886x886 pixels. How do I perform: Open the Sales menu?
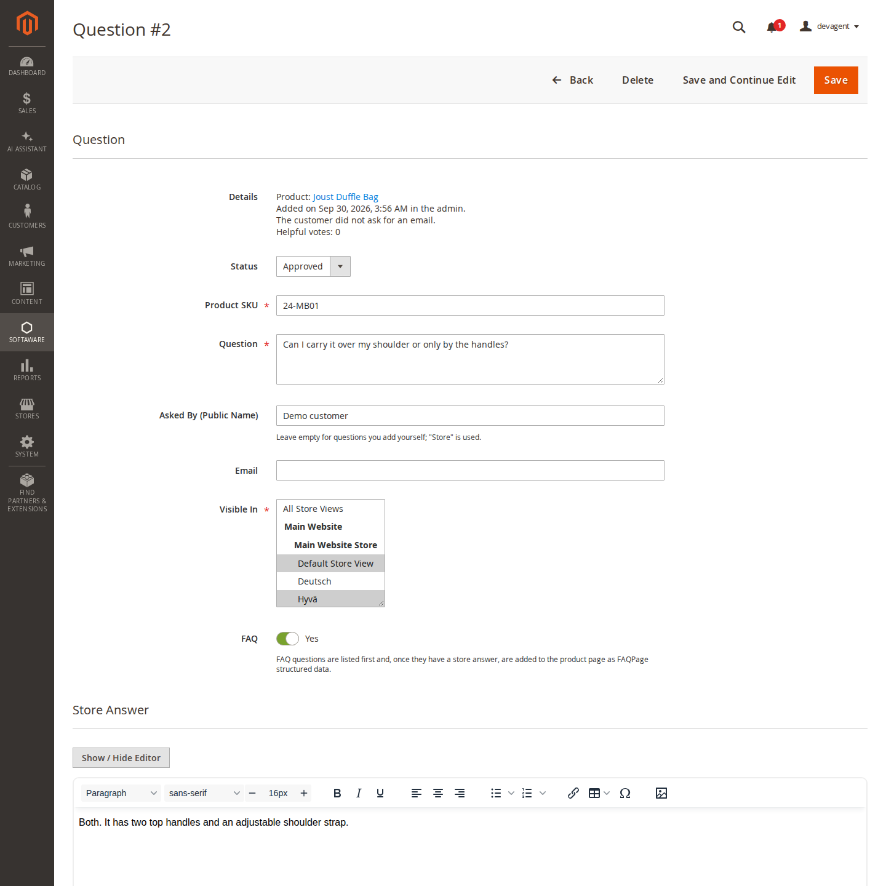(x=27, y=104)
